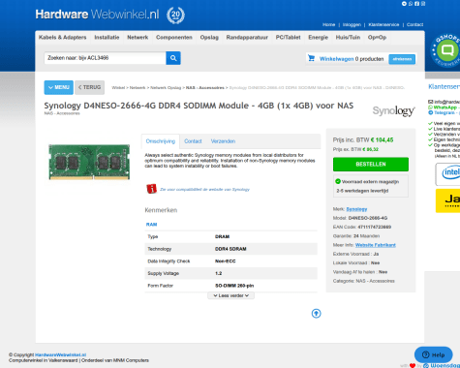Click the search magnifier button
460x368 pixels.
(x=173, y=58)
